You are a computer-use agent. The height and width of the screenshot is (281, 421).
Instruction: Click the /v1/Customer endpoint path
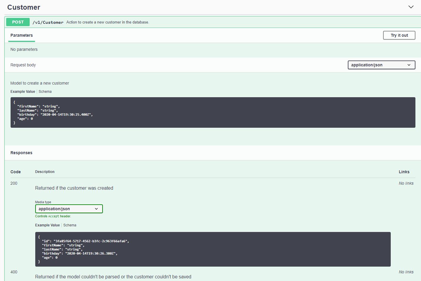pos(48,22)
